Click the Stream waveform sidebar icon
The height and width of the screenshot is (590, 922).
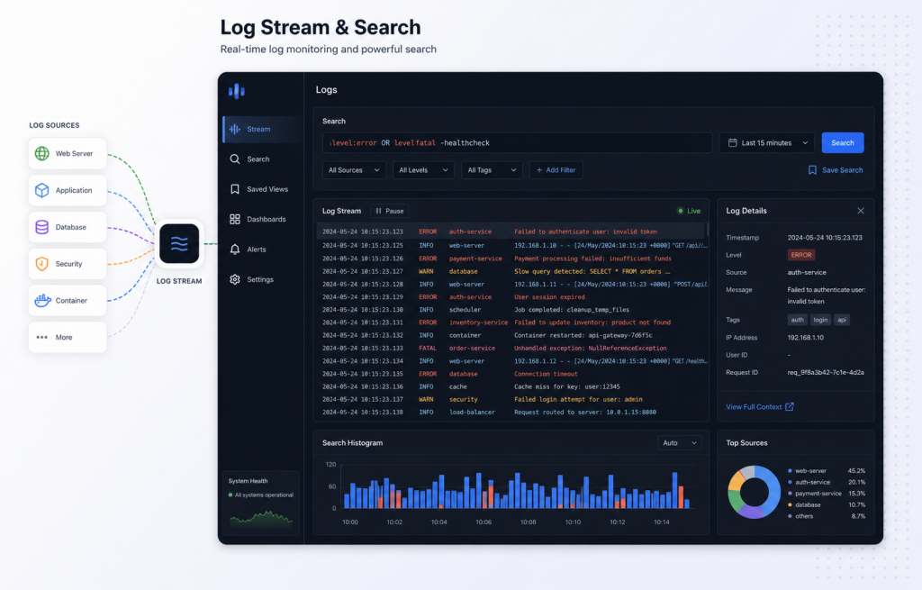click(x=235, y=129)
